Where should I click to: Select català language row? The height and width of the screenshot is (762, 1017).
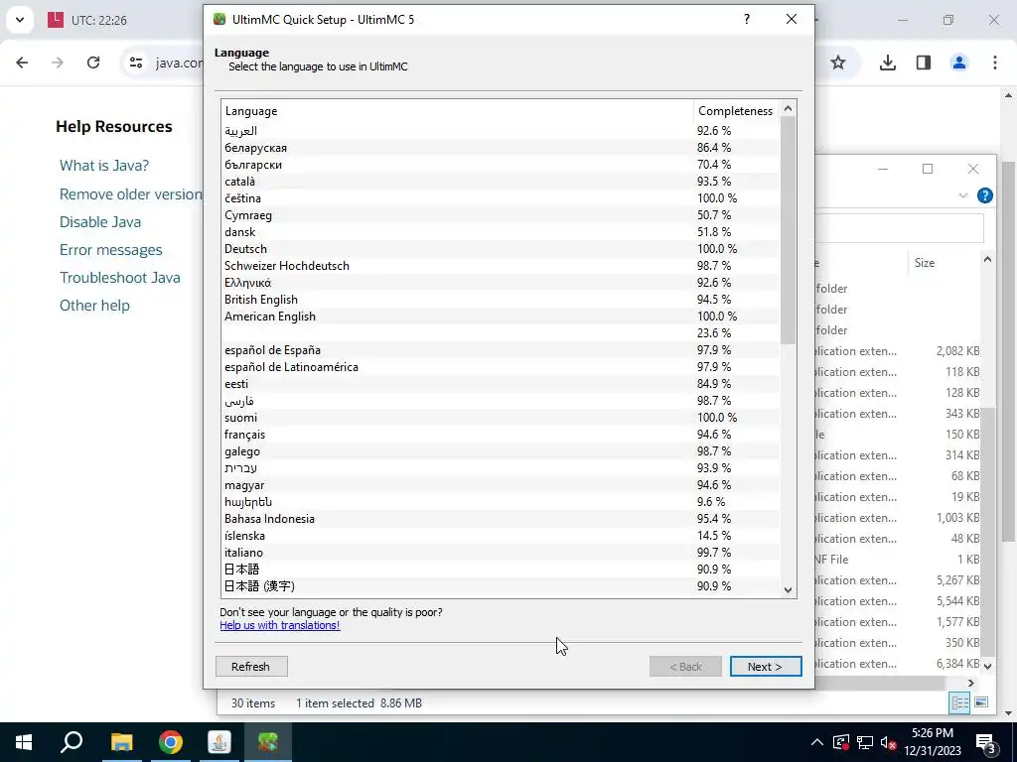501,182
